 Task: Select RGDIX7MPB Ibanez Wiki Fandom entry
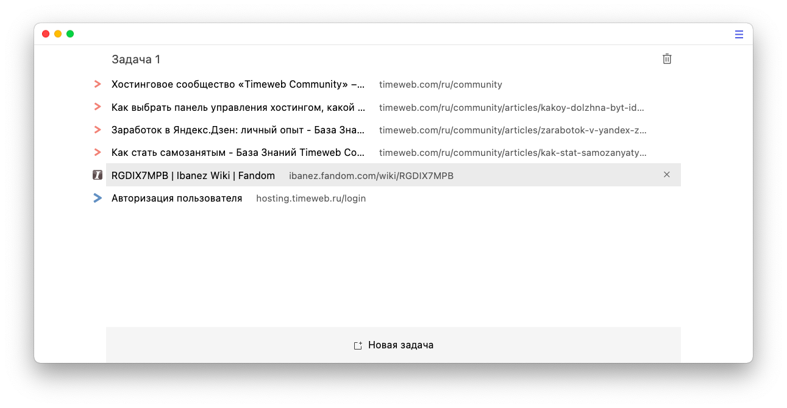(x=193, y=176)
